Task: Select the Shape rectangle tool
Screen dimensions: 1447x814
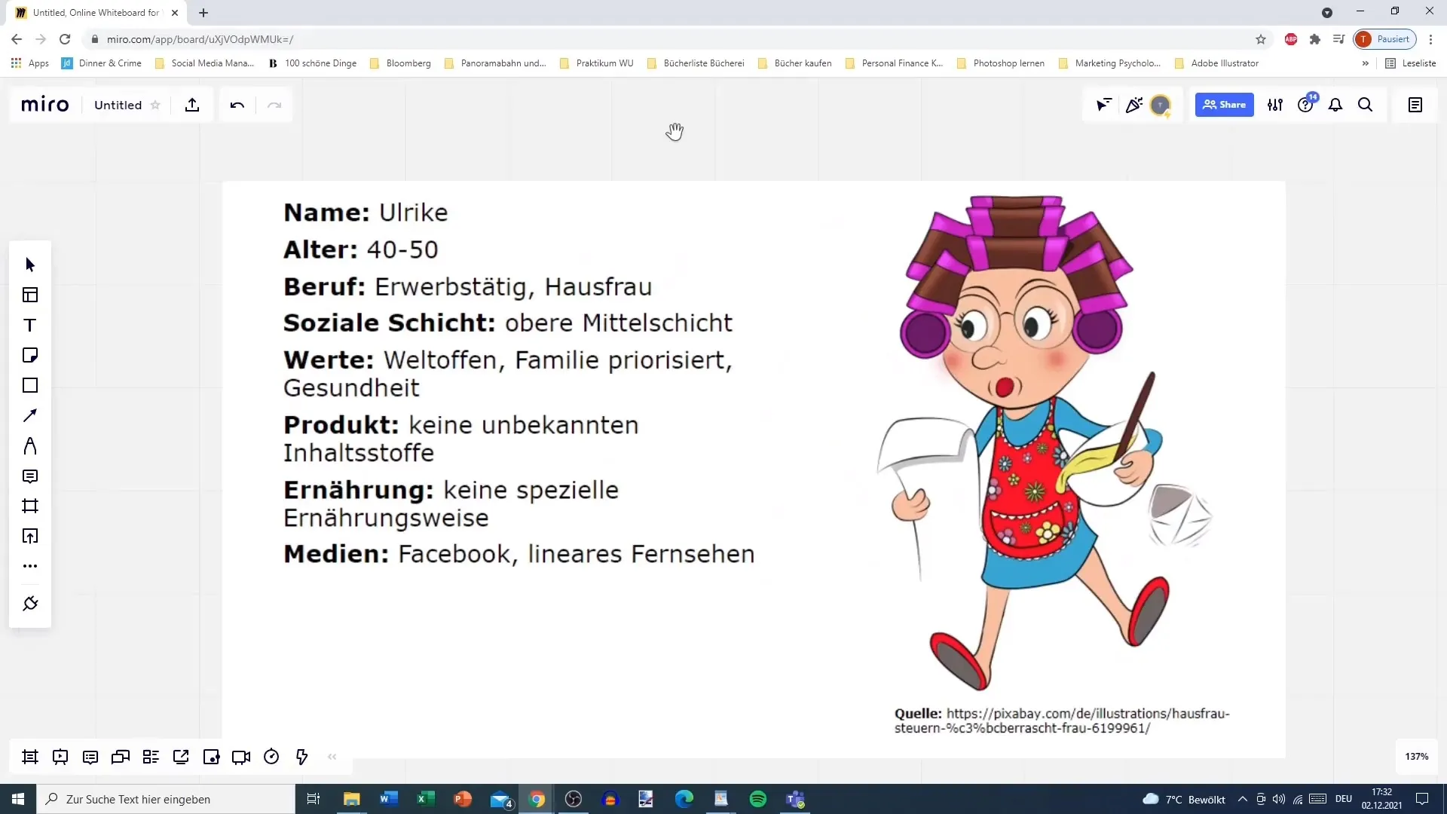Action: click(x=30, y=385)
